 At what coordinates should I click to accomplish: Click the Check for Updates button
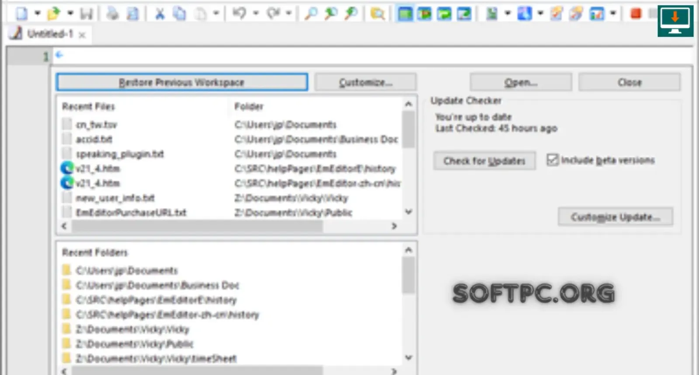coord(484,161)
